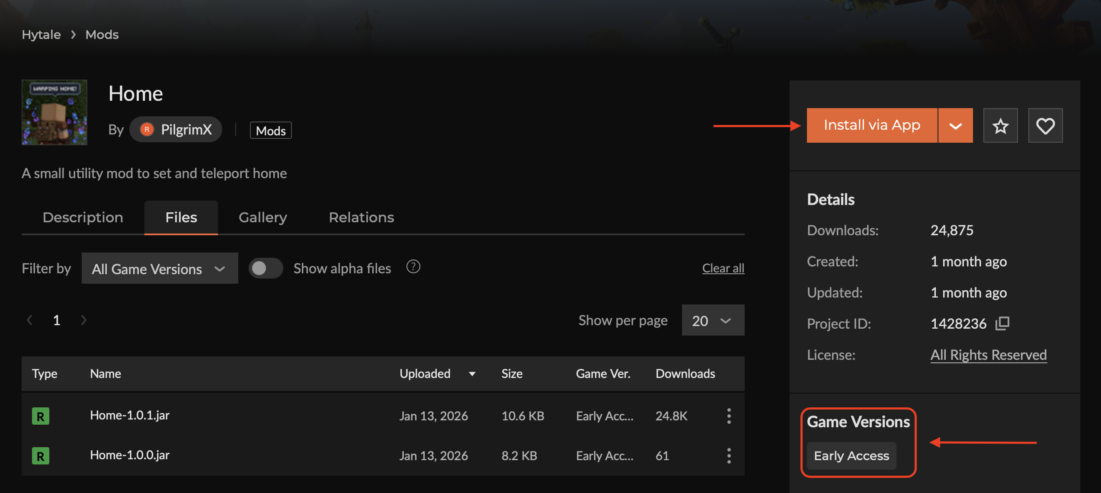Click the Home mod thumbnail image
This screenshot has height=493, width=1101.
(54, 112)
